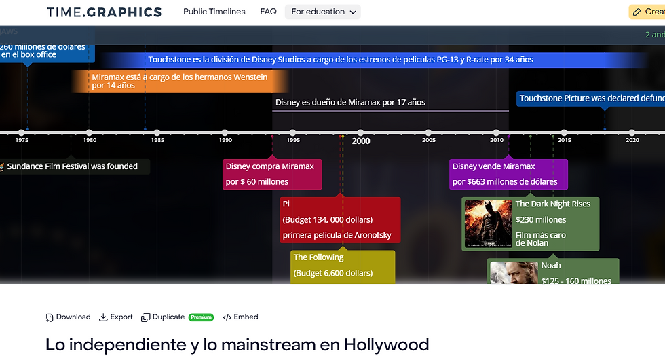Click the 2020 axis marker
The height and width of the screenshot is (360, 665).
click(632, 133)
